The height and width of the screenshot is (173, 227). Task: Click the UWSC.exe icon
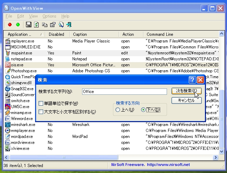click(7, 107)
